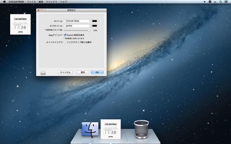Minimize the 環境設定 window
Screen dimensions: 231x144
(x=42, y=10)
